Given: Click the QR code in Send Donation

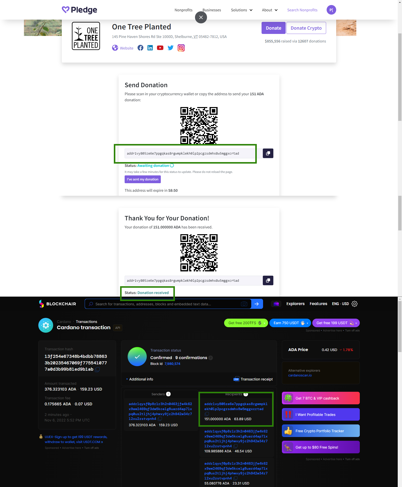Looking at the screenshot, I should 199,125.
